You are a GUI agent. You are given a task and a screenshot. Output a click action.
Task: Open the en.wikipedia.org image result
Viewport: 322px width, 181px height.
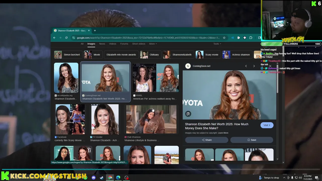[x=66, y=78]
